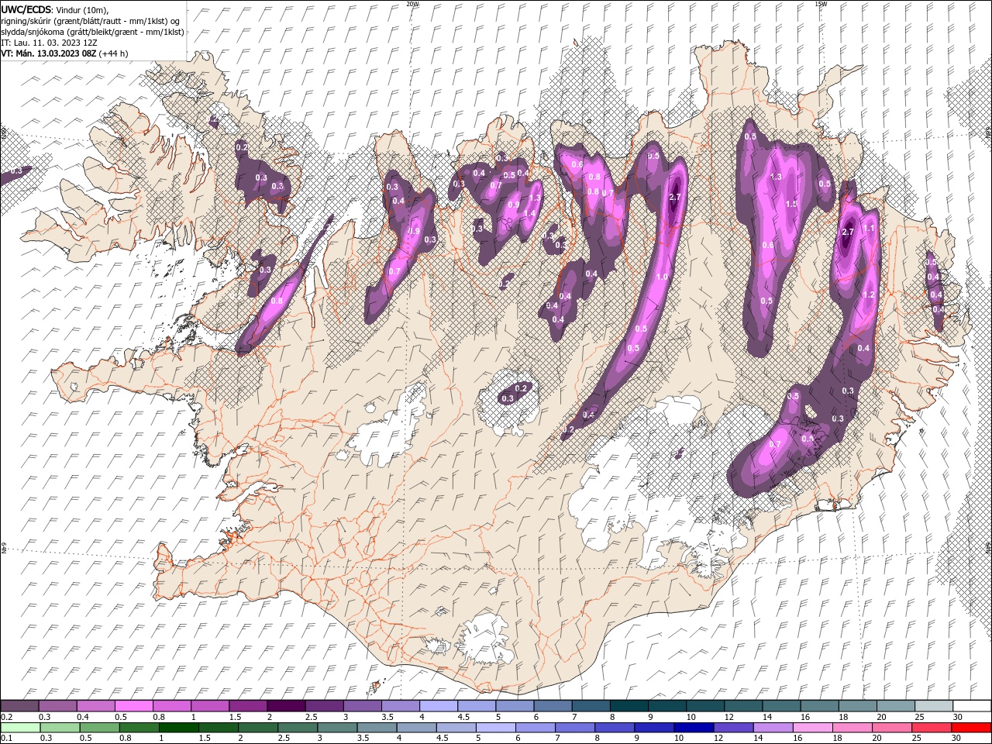Select the 1.1 value on the eastern snow band
992x744 pixels.
[x=870, y=229]
